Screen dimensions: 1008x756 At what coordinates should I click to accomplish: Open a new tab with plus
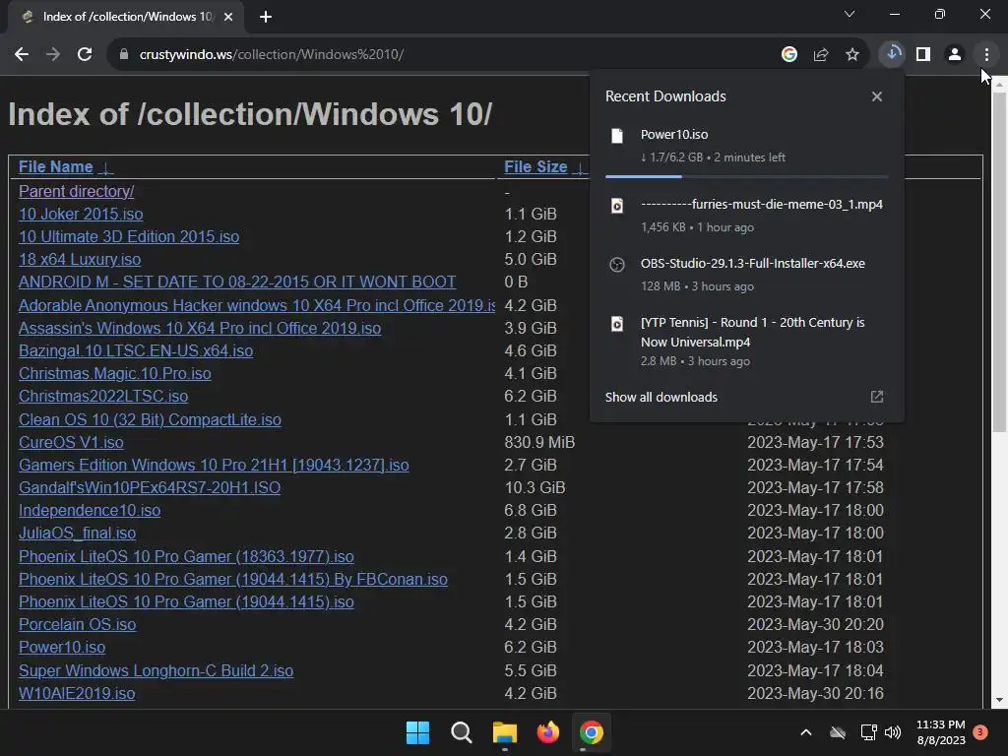click(266, 17)
